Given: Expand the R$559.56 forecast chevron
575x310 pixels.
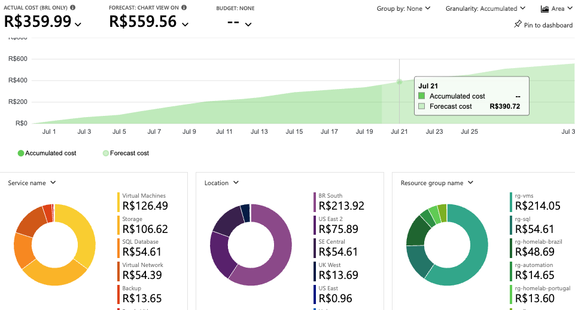Looking at the screenshot, I should (185, 24).
